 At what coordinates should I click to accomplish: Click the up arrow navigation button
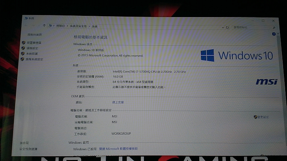coord(44,25)
